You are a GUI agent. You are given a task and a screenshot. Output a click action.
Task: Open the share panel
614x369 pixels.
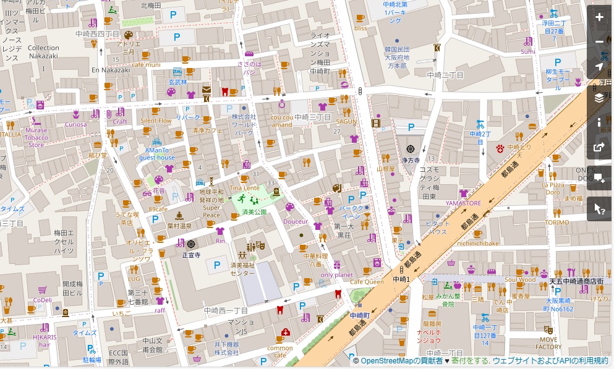click(599, 147)
